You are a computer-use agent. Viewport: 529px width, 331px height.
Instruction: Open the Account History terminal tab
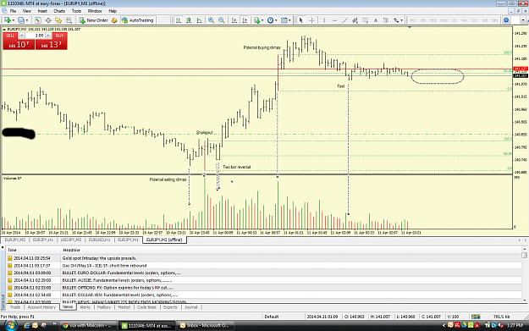(x=41, y=307)
